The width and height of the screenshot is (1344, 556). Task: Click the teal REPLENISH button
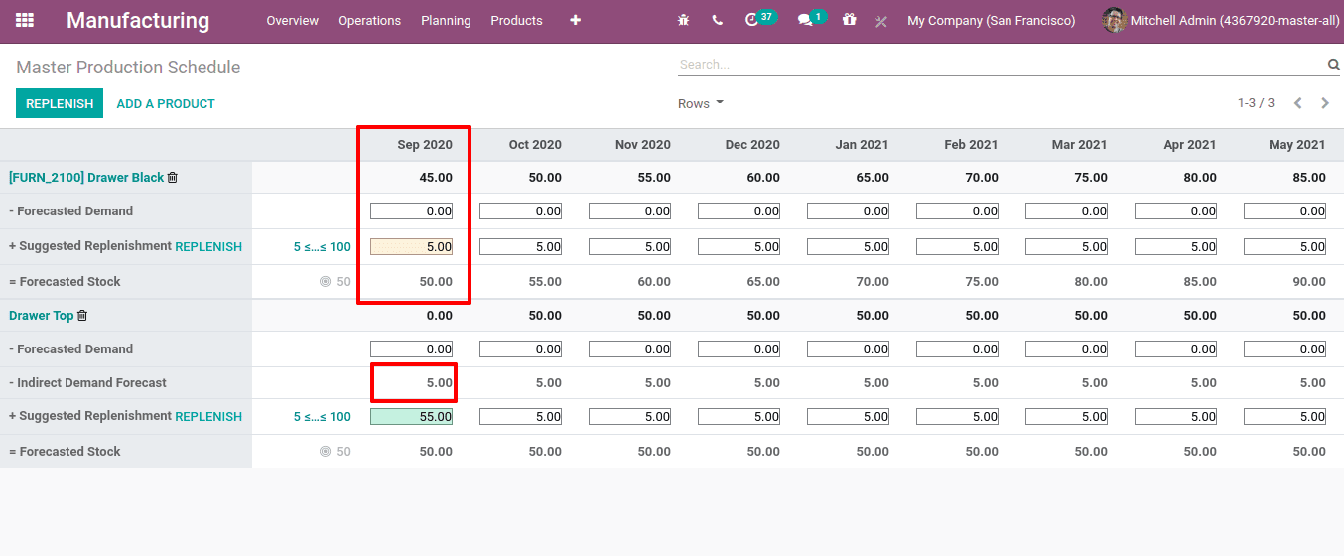click(x=60, y=104)
